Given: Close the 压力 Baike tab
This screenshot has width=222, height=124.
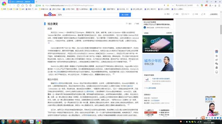Looking at the screenshot, I should (x=33, y=2).
